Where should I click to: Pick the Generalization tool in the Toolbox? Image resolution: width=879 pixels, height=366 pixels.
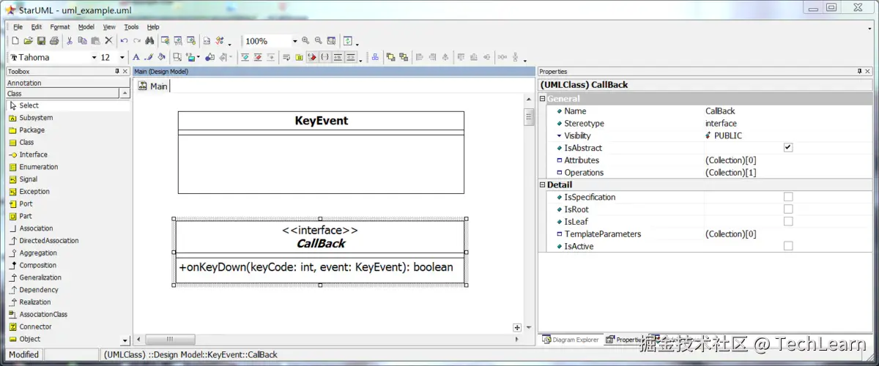(40, 277)
